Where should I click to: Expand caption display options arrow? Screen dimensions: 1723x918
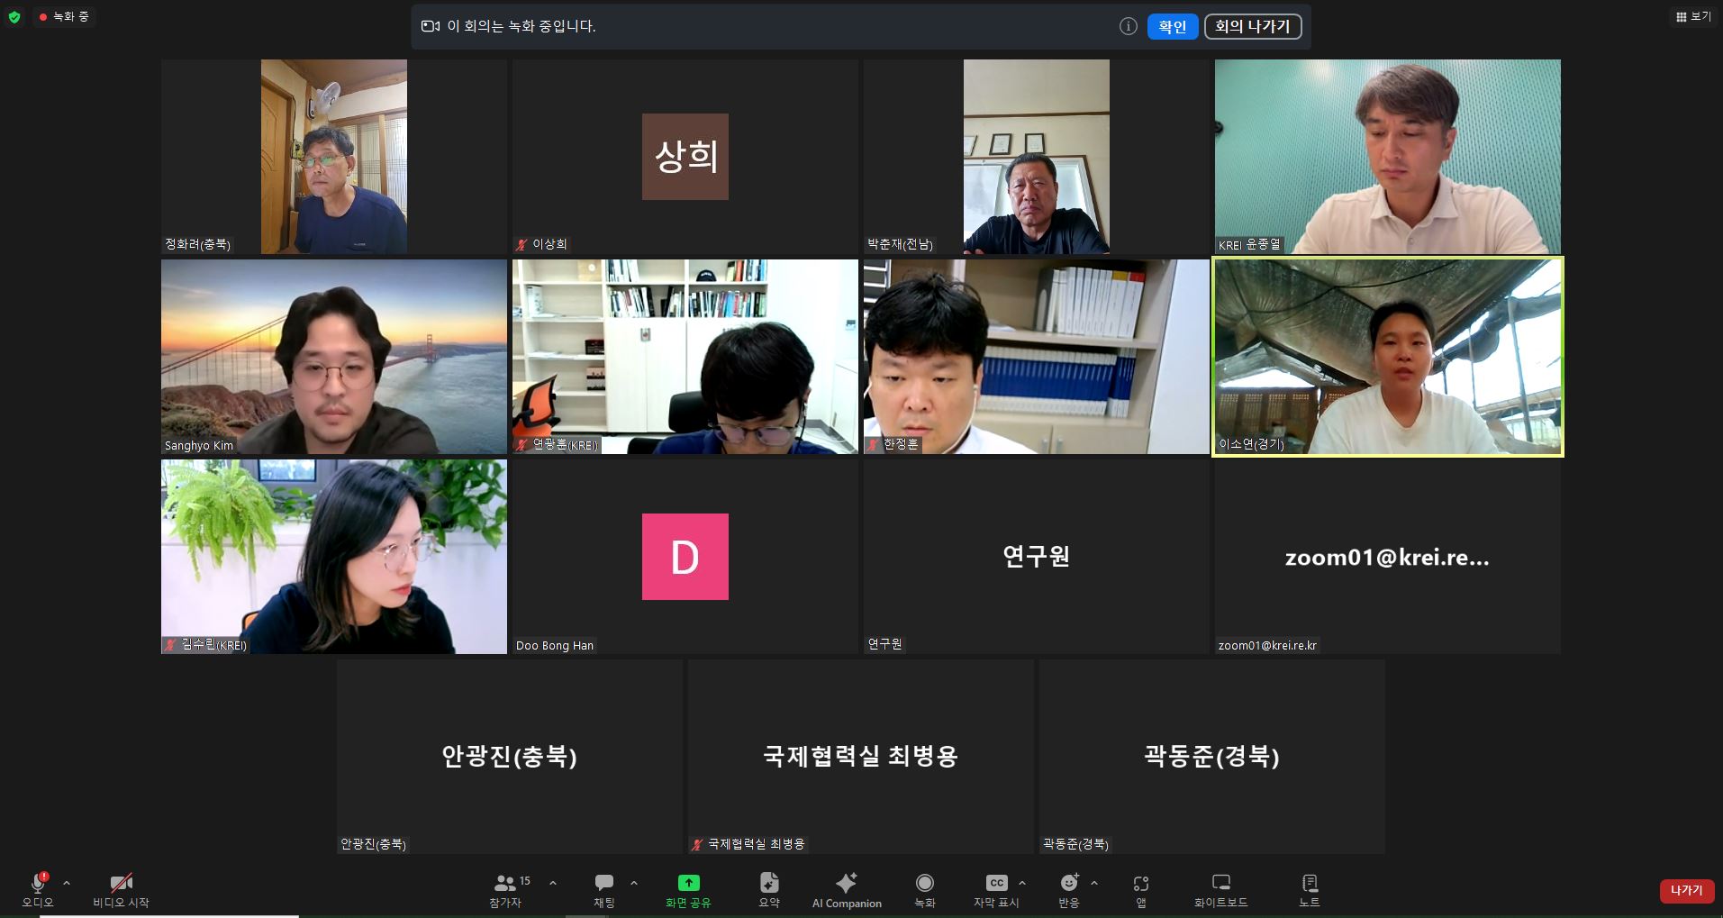[1022, 883]
